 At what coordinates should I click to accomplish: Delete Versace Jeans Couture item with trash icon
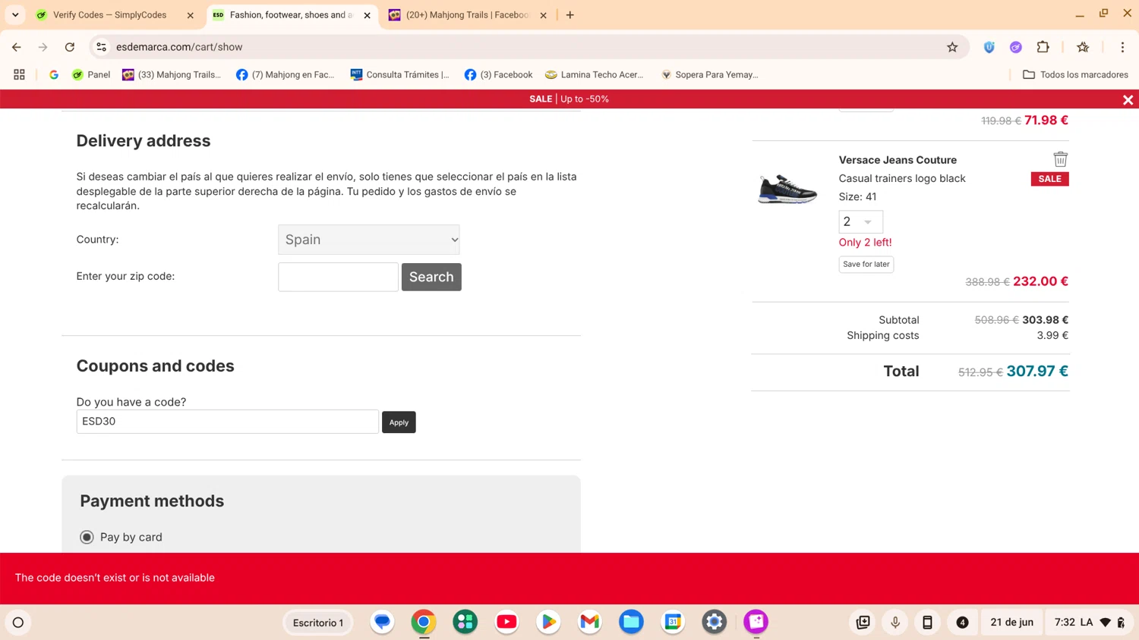(x=1060, y=159)
